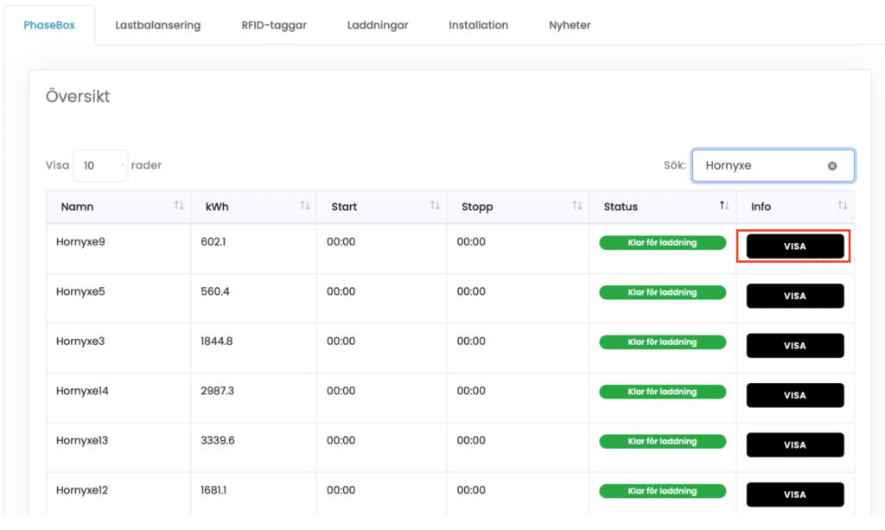885x530 pixels.
Task: Sort table by Namn column arrows
Action: (x=179, y=206)
